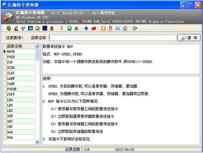203x153 pixels.
Task: Click the magnifier app logo in header
Action: pyautogui.click(x=8, y=16)
